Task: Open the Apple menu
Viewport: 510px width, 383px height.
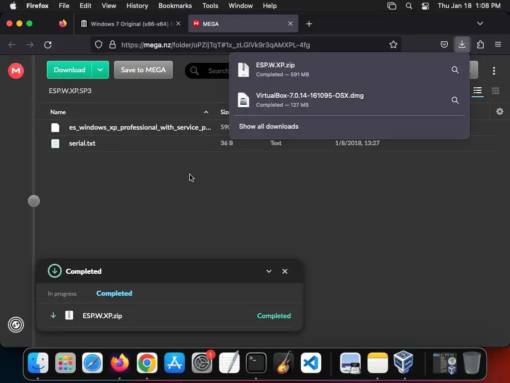Action: click(x=12, y=6)
